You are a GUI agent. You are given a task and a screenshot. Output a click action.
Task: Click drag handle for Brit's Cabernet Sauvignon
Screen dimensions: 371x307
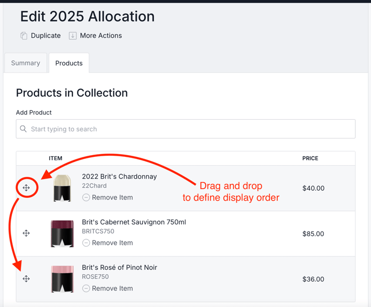click(x=26, y=233)
